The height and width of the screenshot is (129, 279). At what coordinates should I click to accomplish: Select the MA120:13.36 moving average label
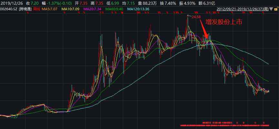coord(138,9)
